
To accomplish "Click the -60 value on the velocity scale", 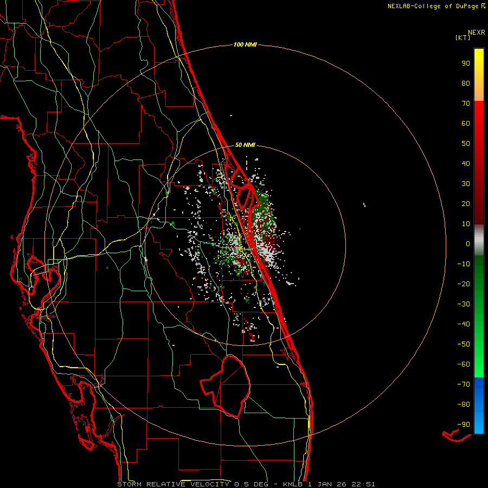I will 464,364.
